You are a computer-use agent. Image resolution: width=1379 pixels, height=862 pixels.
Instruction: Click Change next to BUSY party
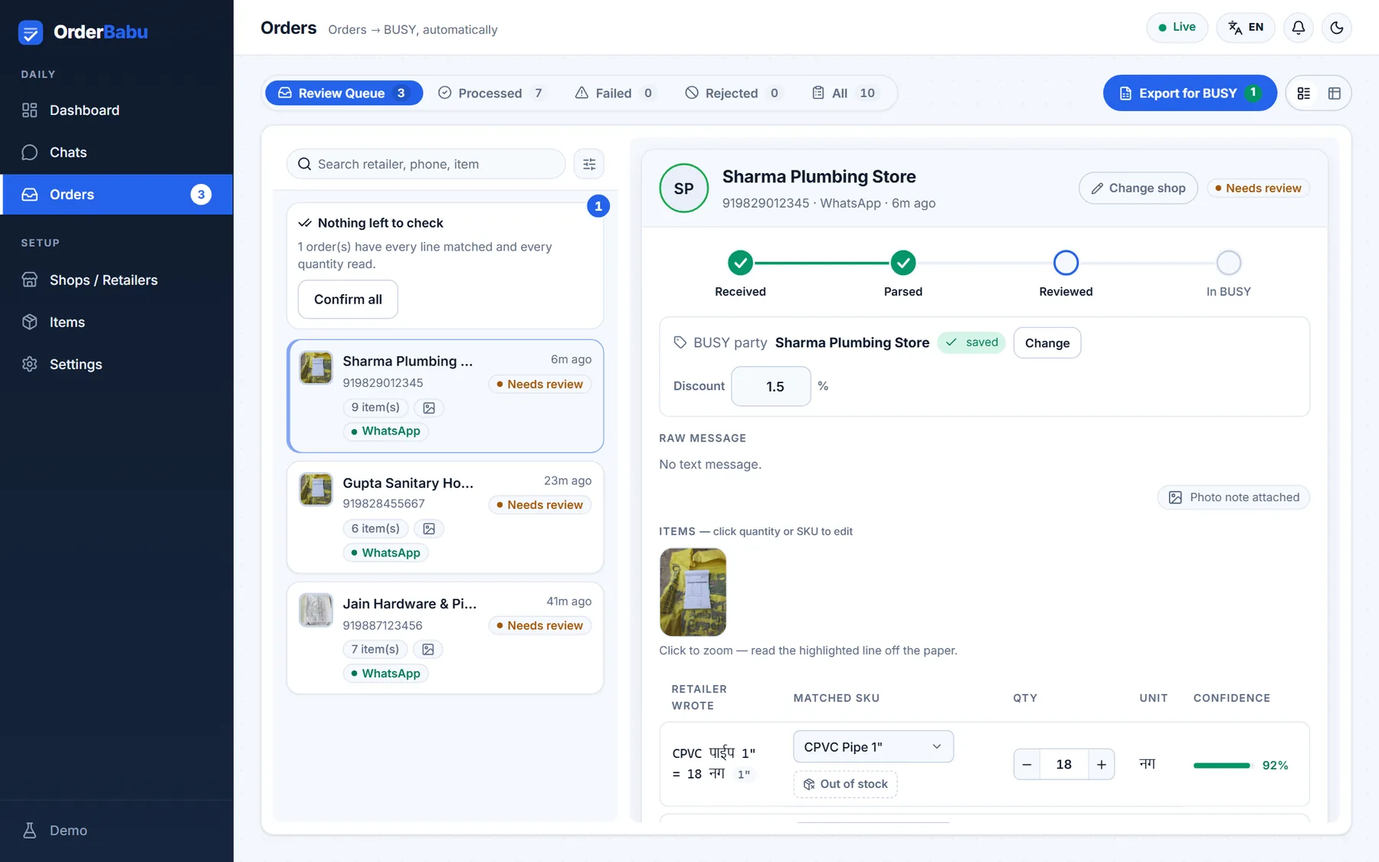tap(1047, 343)
